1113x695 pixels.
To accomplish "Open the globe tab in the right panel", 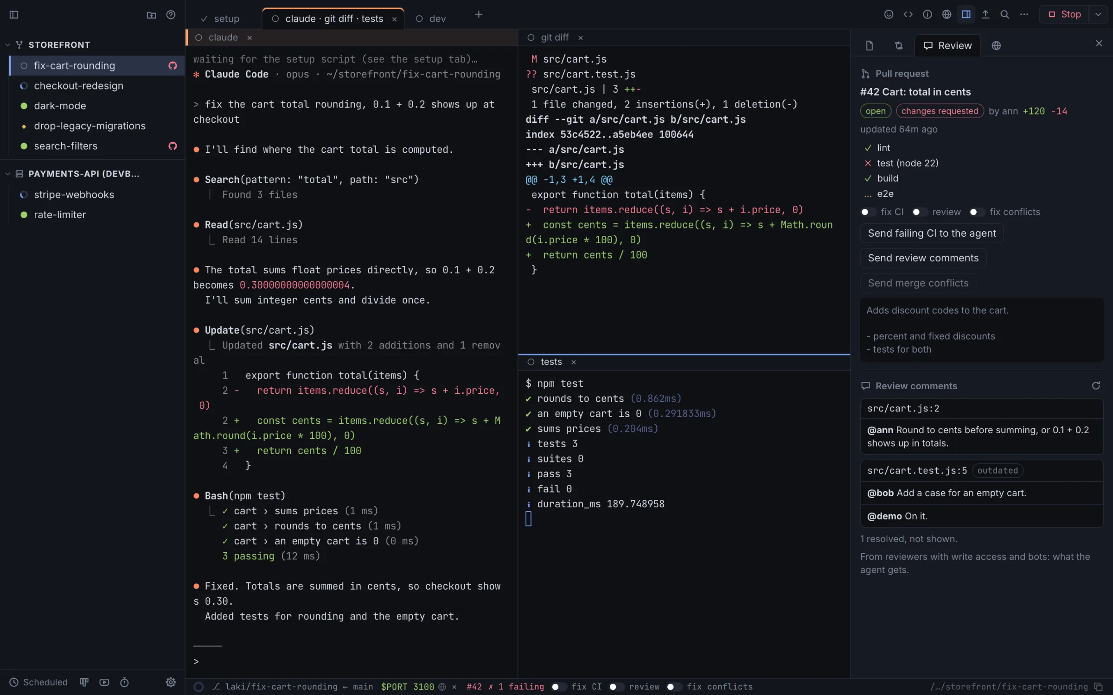I will tap(996, 45).
